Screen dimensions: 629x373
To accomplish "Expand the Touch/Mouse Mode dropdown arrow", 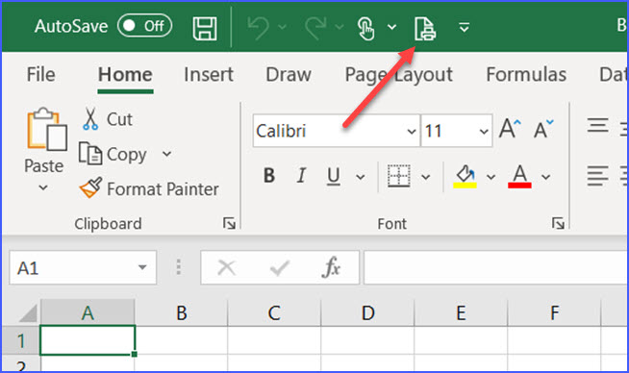I will pyautogui.click(x=391, y=27).
